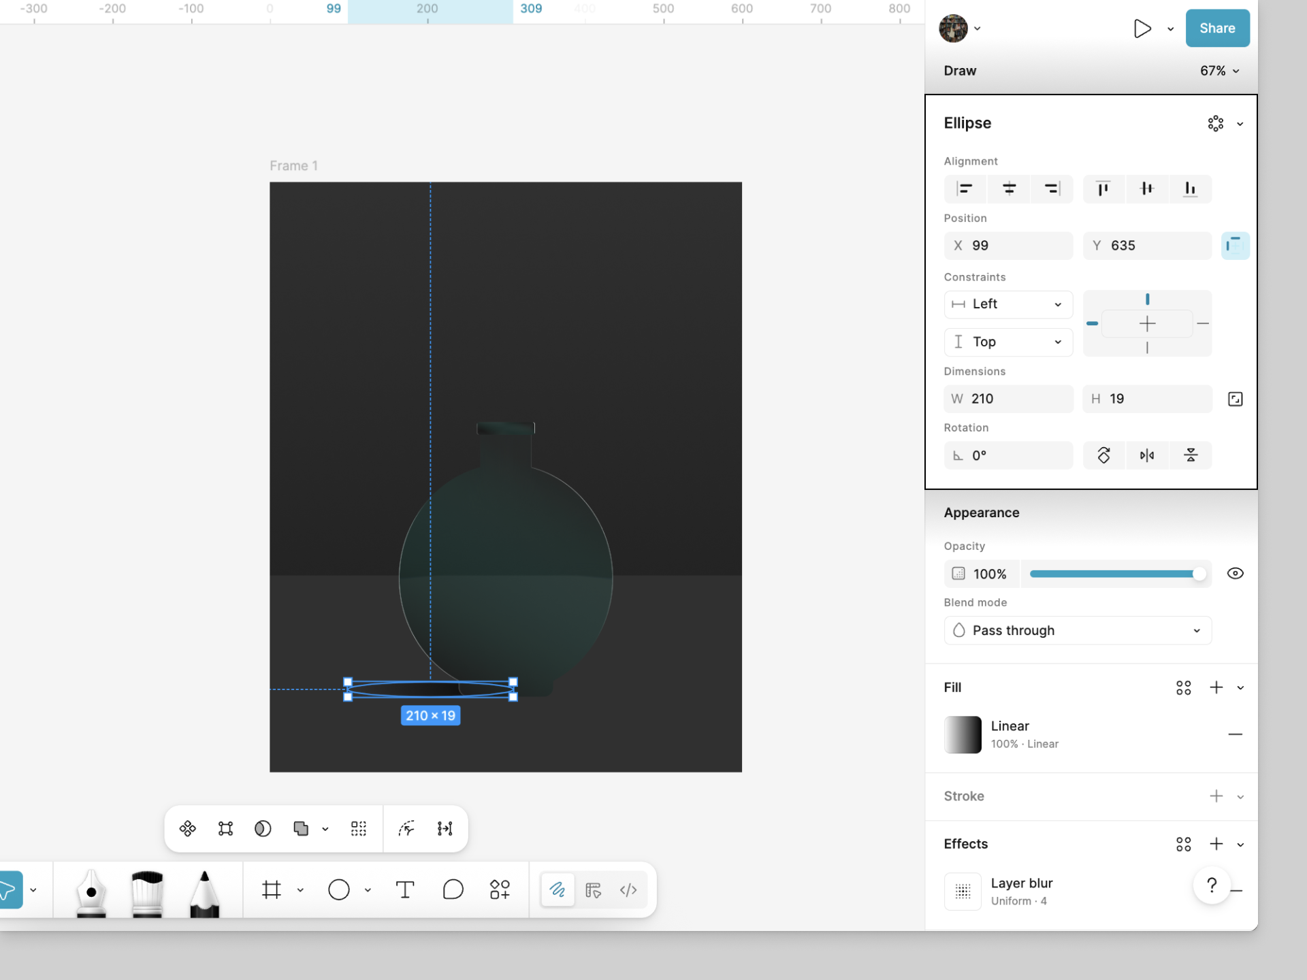Screen dimensions: 1307x980
Task: Click the Flip horizontal icon
Action: (1147, 455)
